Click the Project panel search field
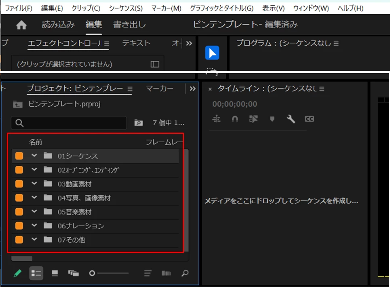The width and height of the screenshot is (390, 287). (x=69, y=123)
